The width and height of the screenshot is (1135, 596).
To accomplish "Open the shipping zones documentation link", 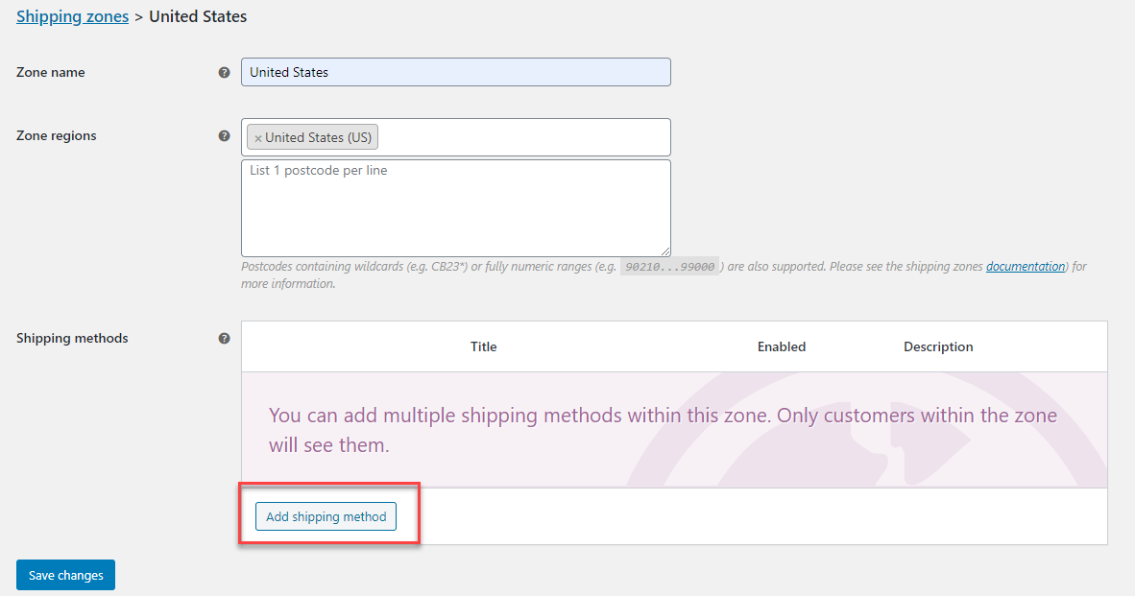I will click(1025, 266).
